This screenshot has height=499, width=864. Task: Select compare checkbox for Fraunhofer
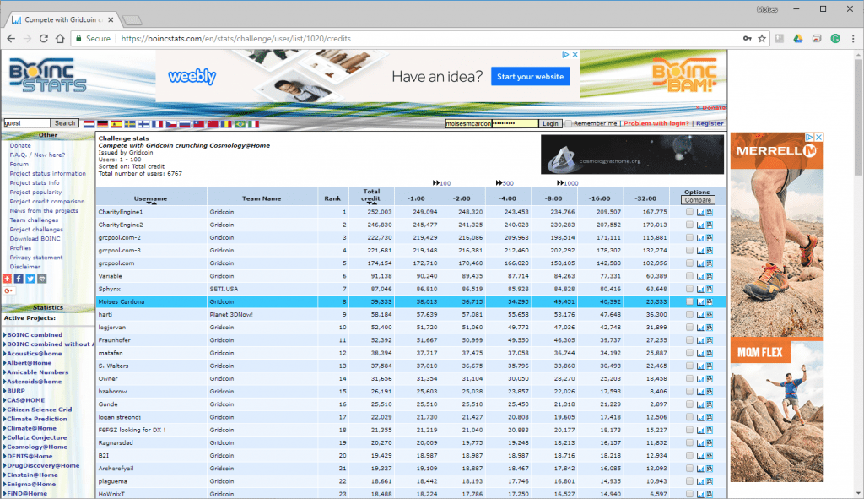(x=689, y=340)
